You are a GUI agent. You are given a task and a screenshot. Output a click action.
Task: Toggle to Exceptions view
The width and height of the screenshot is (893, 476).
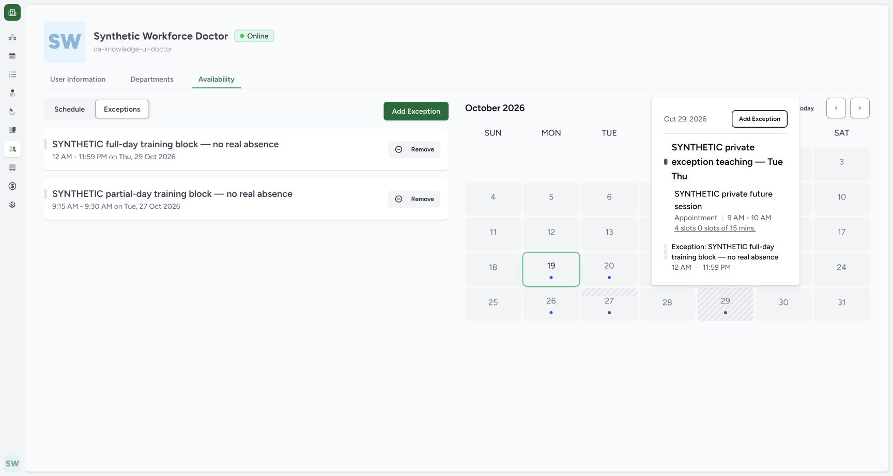click(122, 109)
